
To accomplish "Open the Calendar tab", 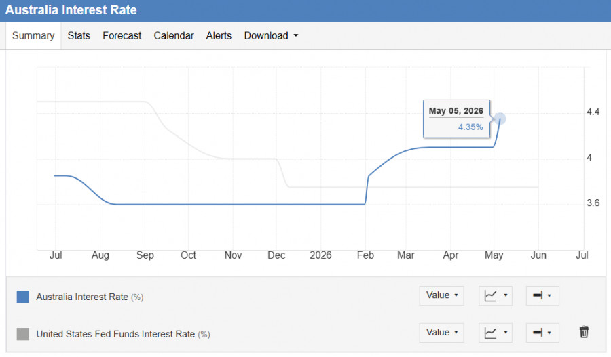I will (174, 35).
